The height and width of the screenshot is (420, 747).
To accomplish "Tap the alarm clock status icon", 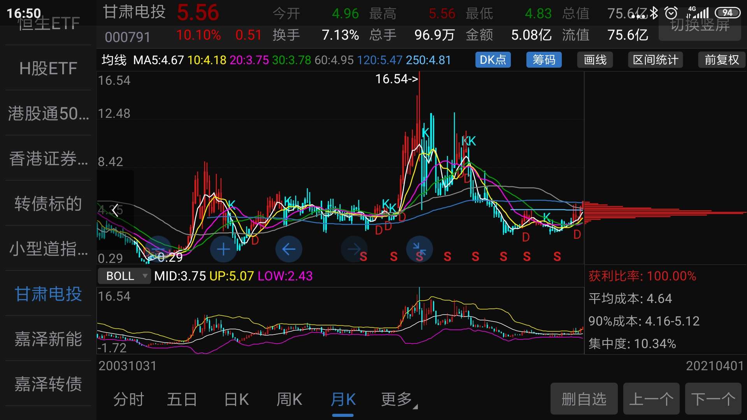I will (x=671, y=13).
